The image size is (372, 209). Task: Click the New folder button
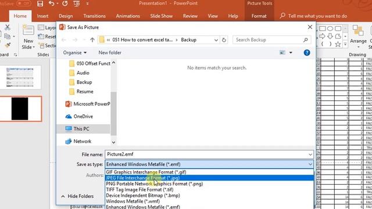[110, 53]
